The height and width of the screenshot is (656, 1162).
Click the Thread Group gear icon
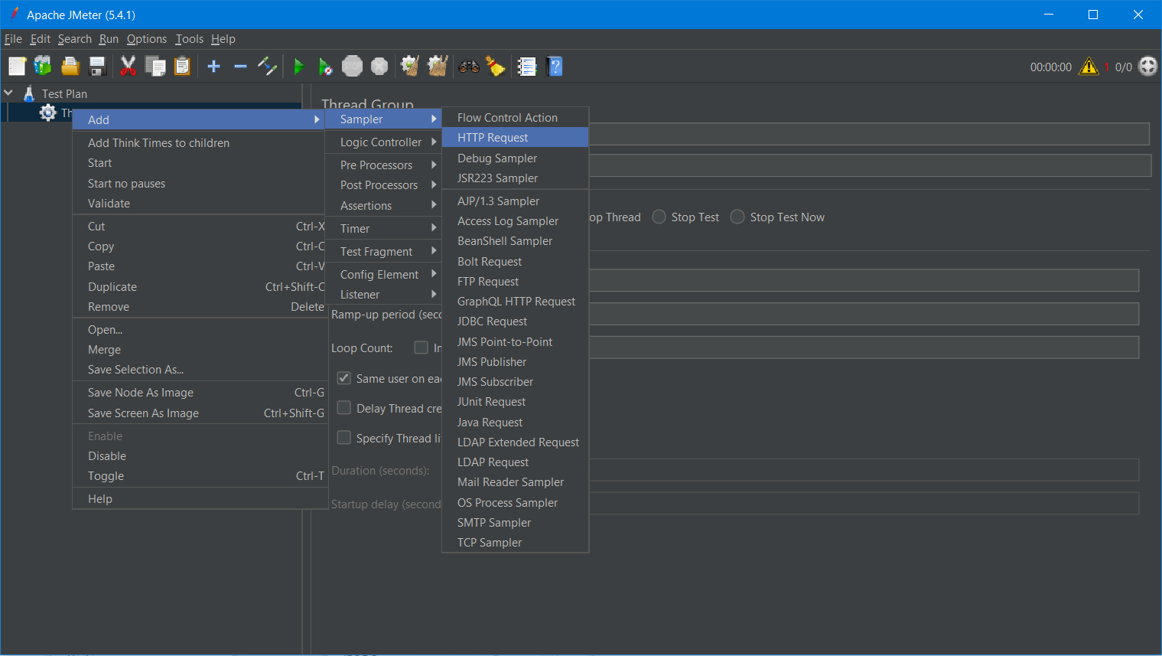coord(48,113)
